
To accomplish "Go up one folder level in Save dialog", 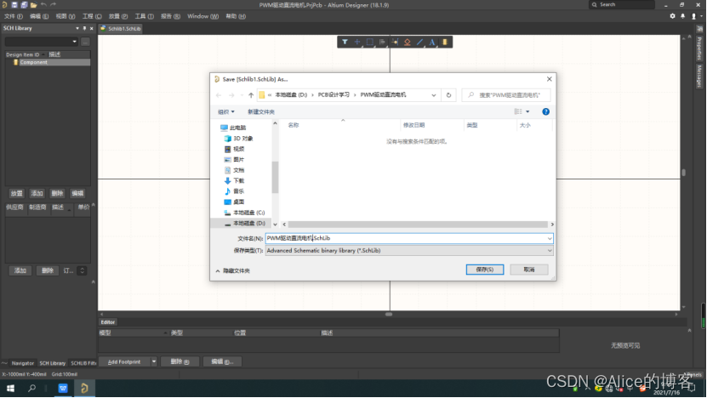I will pos(251,95).
